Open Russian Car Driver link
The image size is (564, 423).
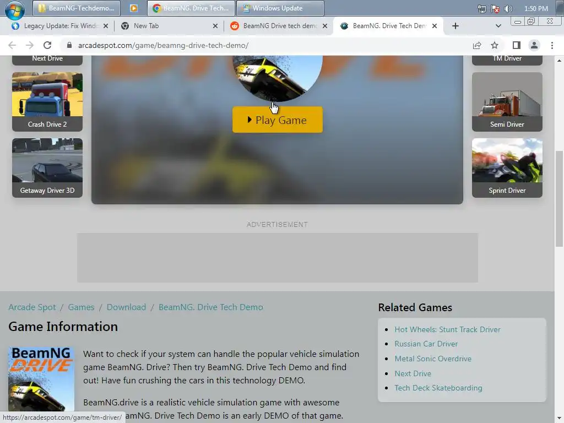[426, 344]
